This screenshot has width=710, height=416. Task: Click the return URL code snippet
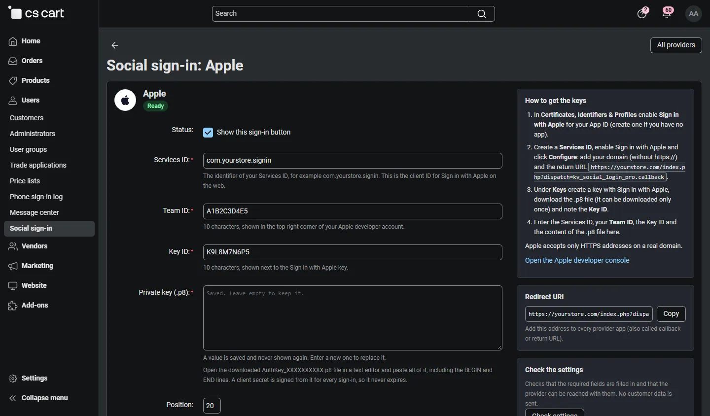click(610, 172)
